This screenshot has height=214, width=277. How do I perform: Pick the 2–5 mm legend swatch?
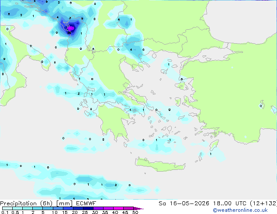[38, 208]
